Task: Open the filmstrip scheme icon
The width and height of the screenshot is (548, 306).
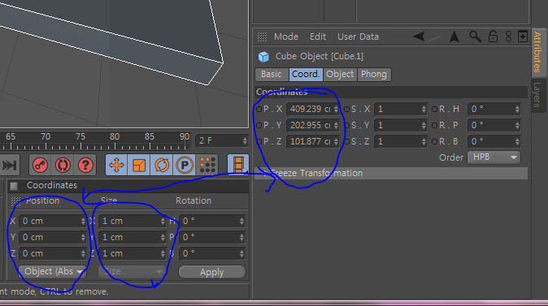Action: 238,165
